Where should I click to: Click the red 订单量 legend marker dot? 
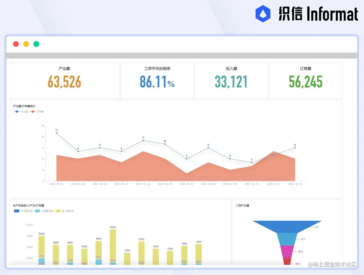[x=32, y=112]
